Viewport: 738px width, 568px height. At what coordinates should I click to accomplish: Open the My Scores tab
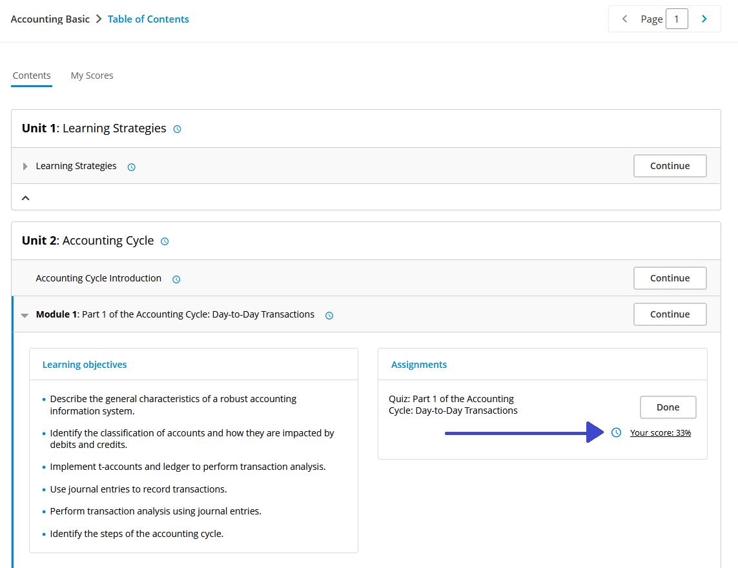(x=92, y=76)
